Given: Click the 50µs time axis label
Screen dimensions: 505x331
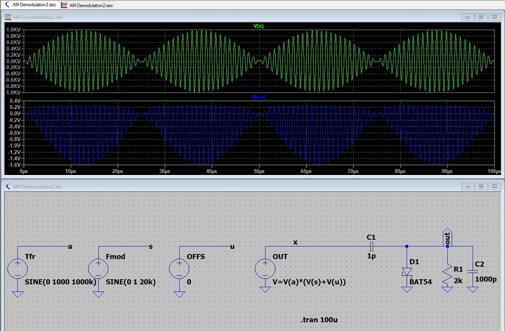Looking at the screenshot, I should (259, 172).
